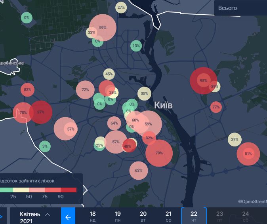
Task: Select the 13% green bubble
Action: (136, 46)
